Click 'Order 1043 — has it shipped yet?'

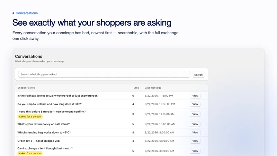pyautogui.click(x=39, y=141)
